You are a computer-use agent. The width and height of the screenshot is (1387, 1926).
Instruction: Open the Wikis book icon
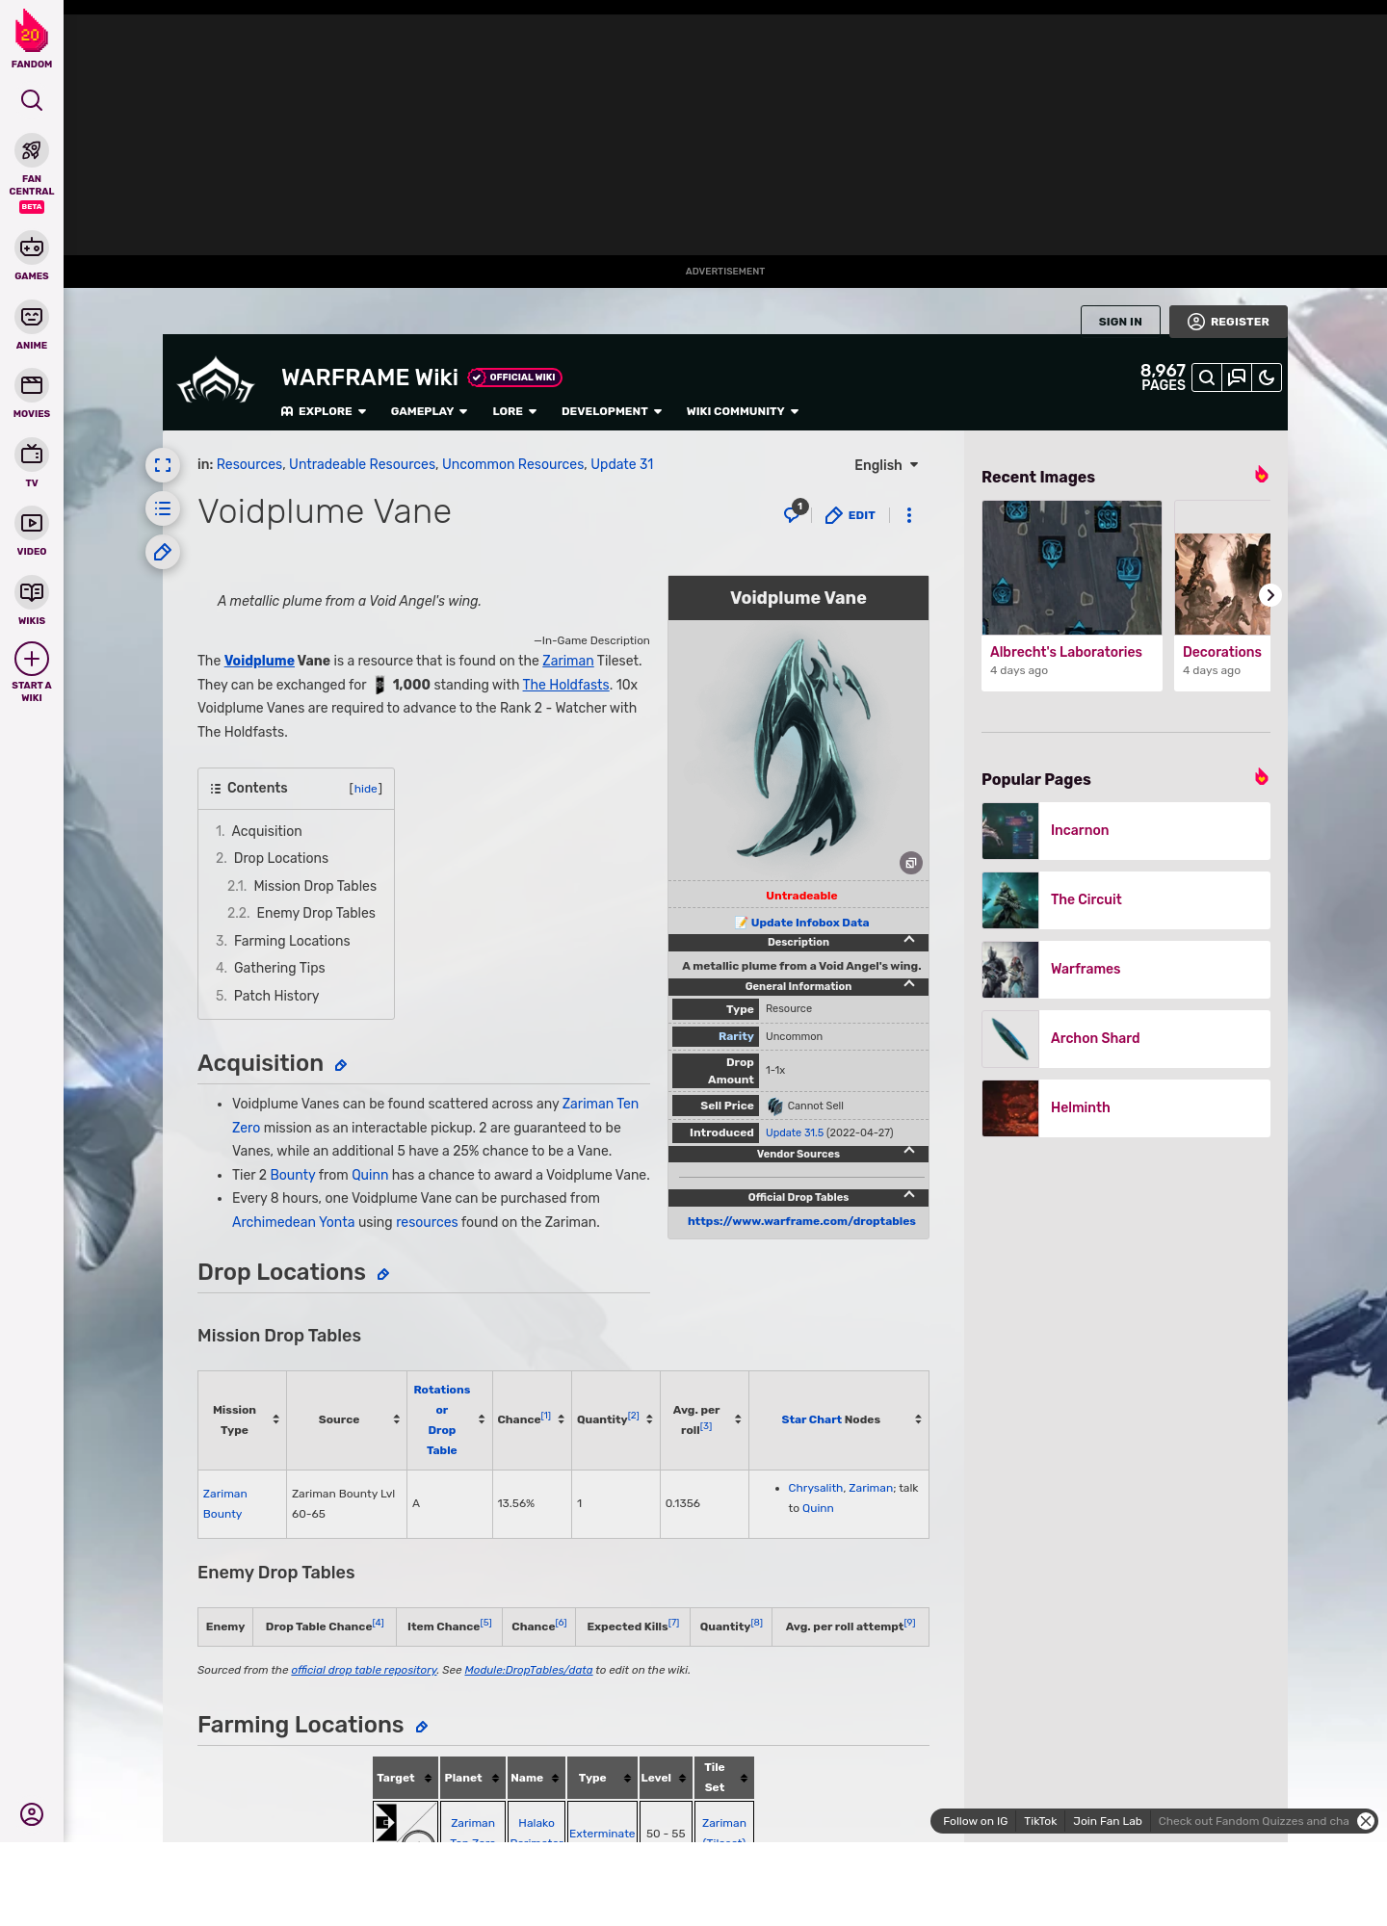coord(32,591)
